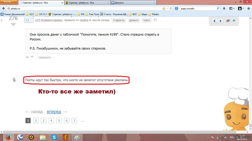Bookmark this page with the star icon
252x141 pixels.
click(164, 9)
